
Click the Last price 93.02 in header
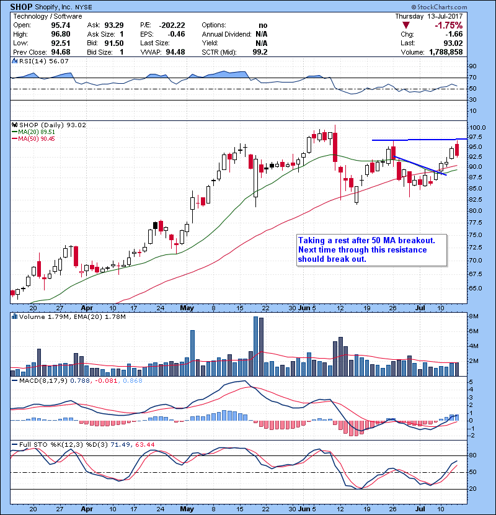453,43
